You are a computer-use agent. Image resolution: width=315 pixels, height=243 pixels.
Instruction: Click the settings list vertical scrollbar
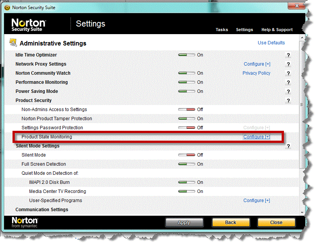pyautogui.click(x=301, y=105)
